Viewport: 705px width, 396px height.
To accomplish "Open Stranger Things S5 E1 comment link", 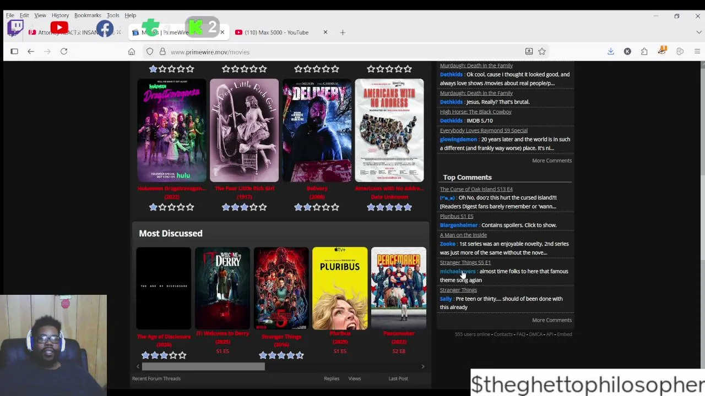I will pyautogui.click(x=465, y=262).
